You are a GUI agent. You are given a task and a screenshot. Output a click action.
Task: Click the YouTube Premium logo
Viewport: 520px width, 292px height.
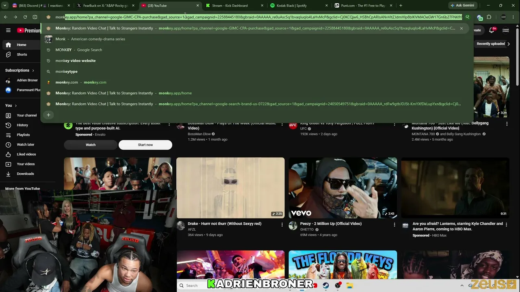click(x=29, y=30)
